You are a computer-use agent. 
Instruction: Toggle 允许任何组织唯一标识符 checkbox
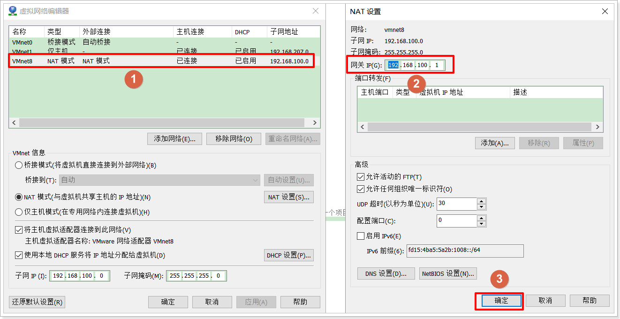(361, 189)
